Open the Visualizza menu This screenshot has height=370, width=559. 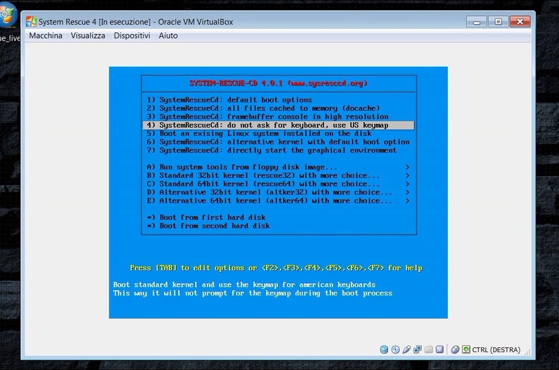click(88, 35)
